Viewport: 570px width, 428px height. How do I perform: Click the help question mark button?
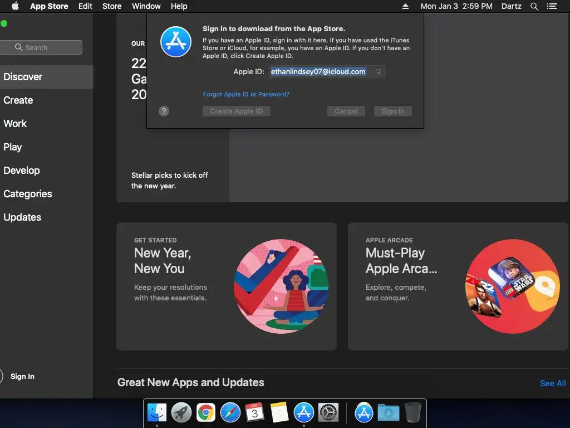pyautogui.click(x=164, y=111)
